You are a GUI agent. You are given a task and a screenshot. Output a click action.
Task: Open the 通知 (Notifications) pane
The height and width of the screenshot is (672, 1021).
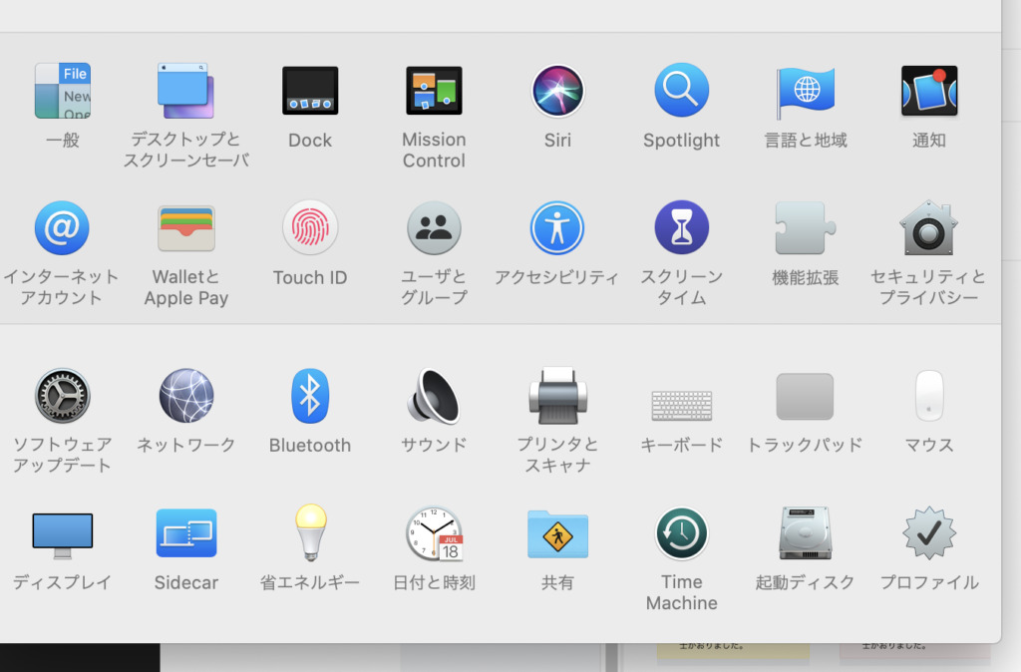point(929,91)
